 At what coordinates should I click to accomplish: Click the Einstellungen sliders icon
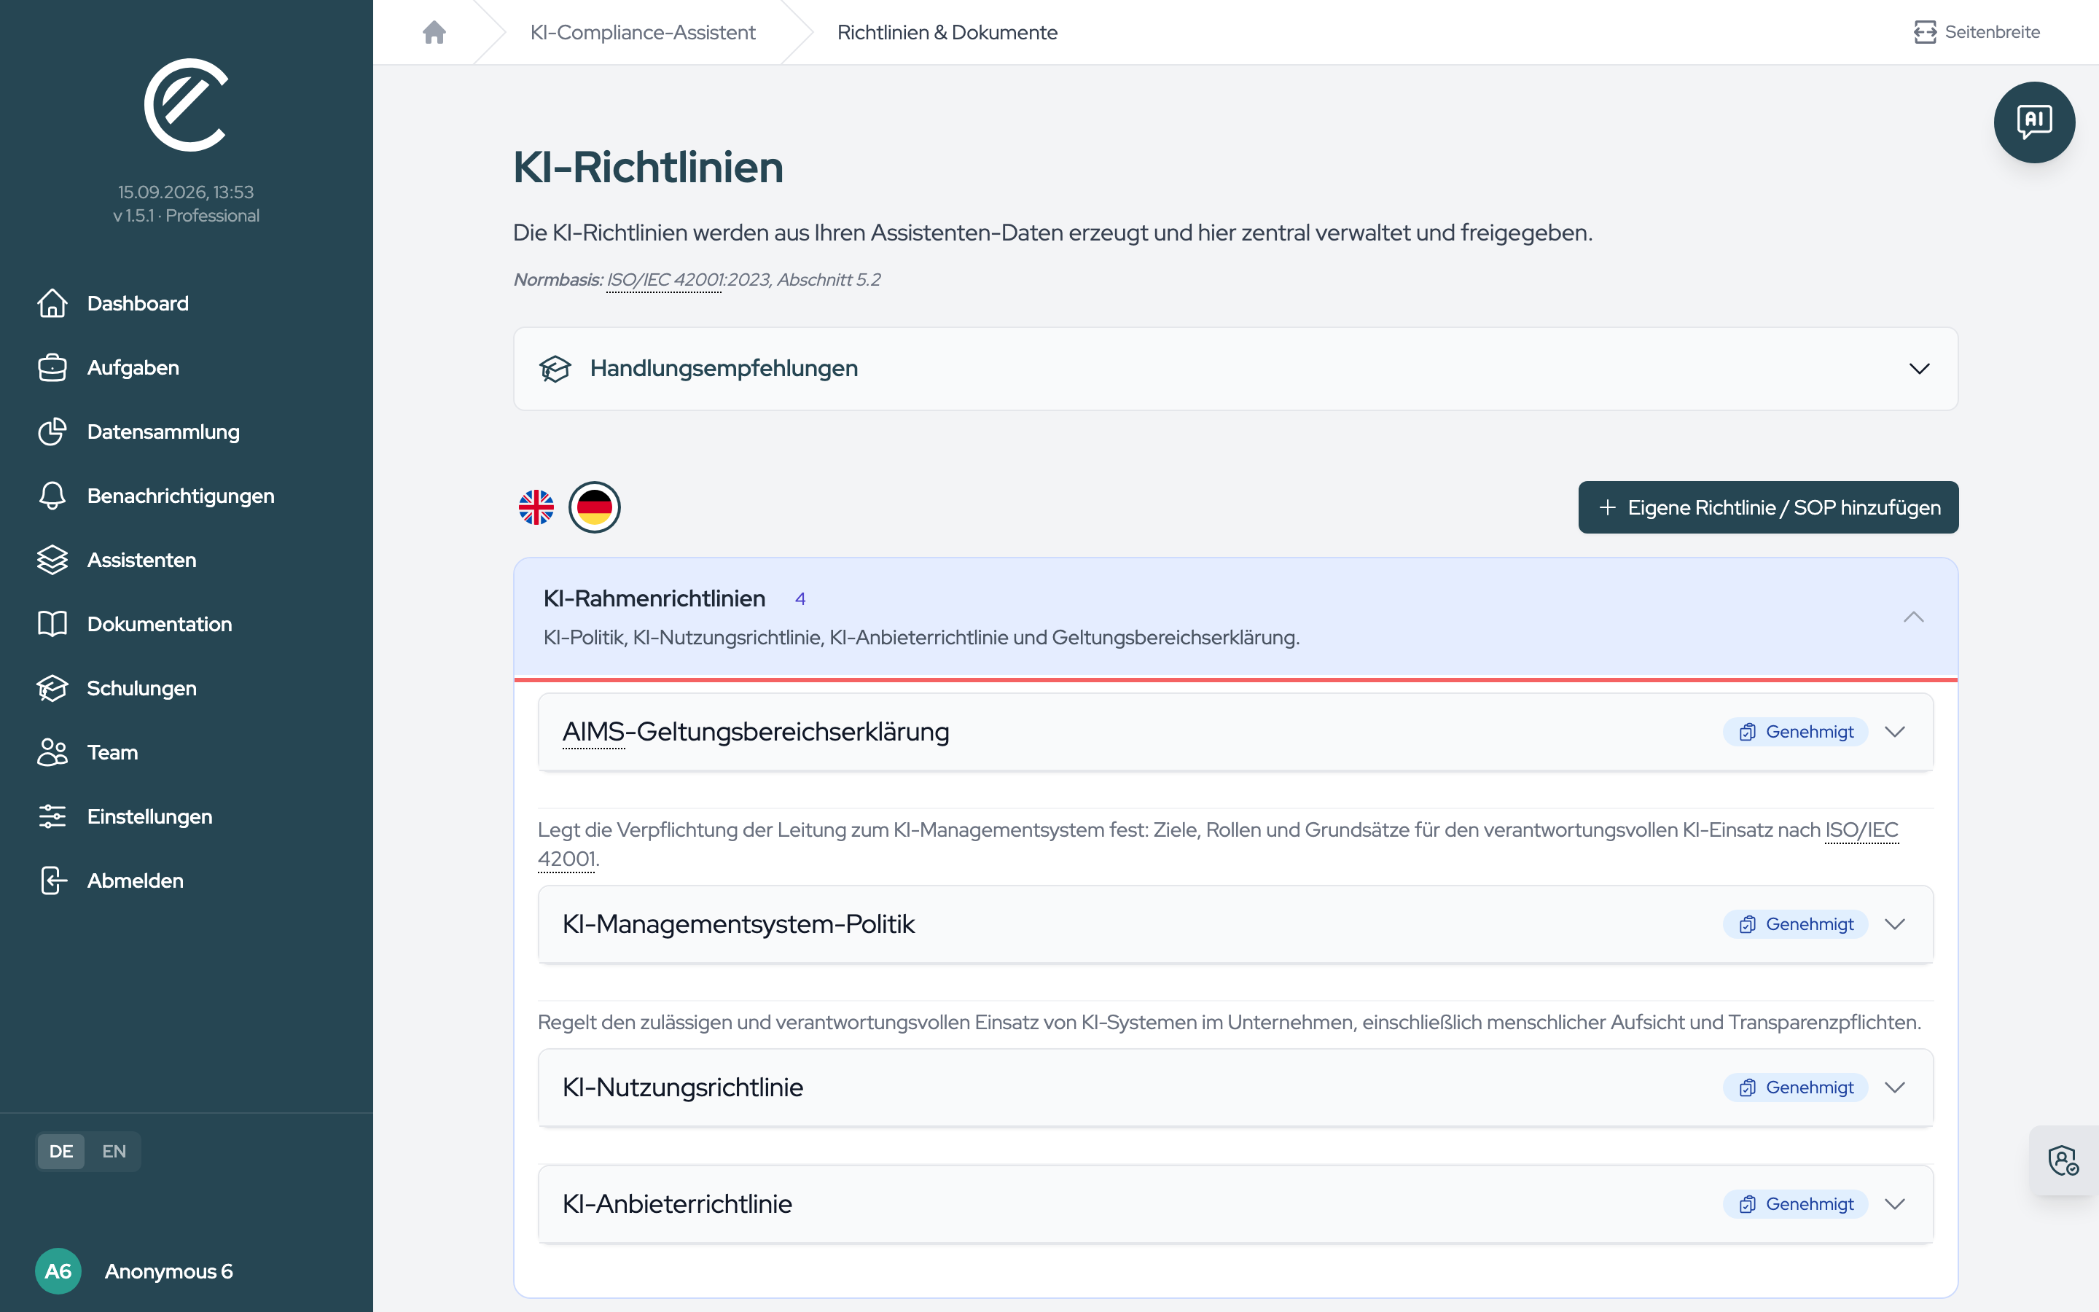coord(52,816)
